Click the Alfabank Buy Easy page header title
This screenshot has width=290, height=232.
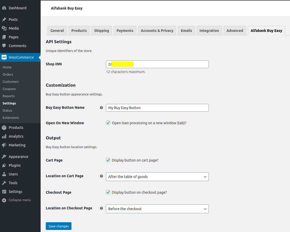(x=67, y=8)
